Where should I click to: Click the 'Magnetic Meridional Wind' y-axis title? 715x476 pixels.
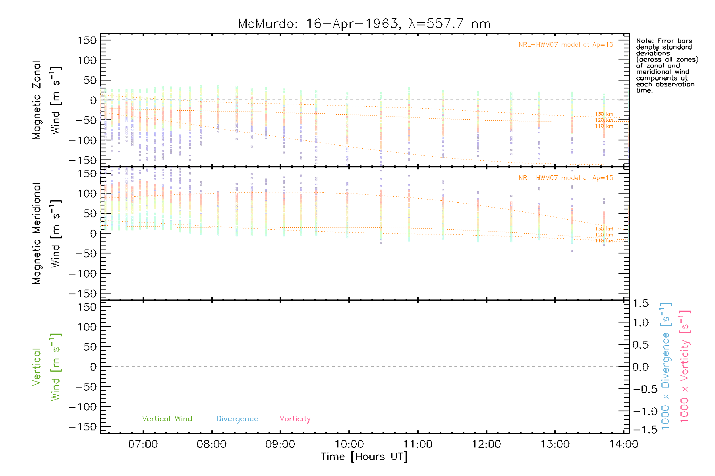[x=46, y=234]
